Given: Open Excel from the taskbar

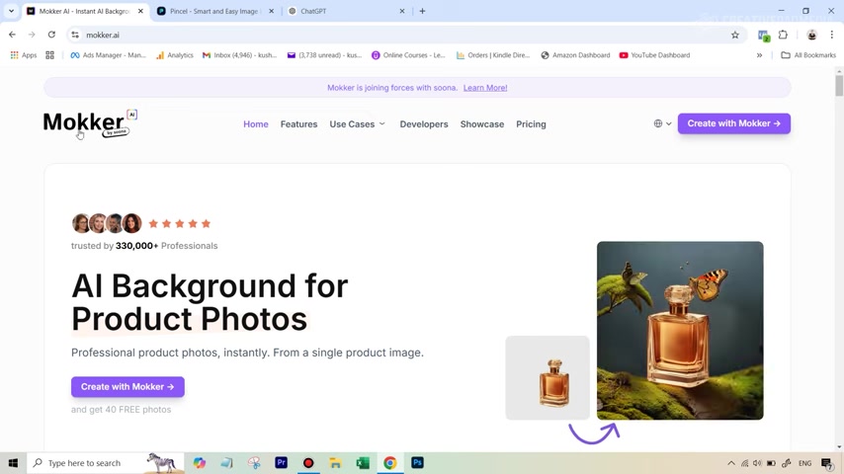Looking at the screenshot, I should (363, 463).
